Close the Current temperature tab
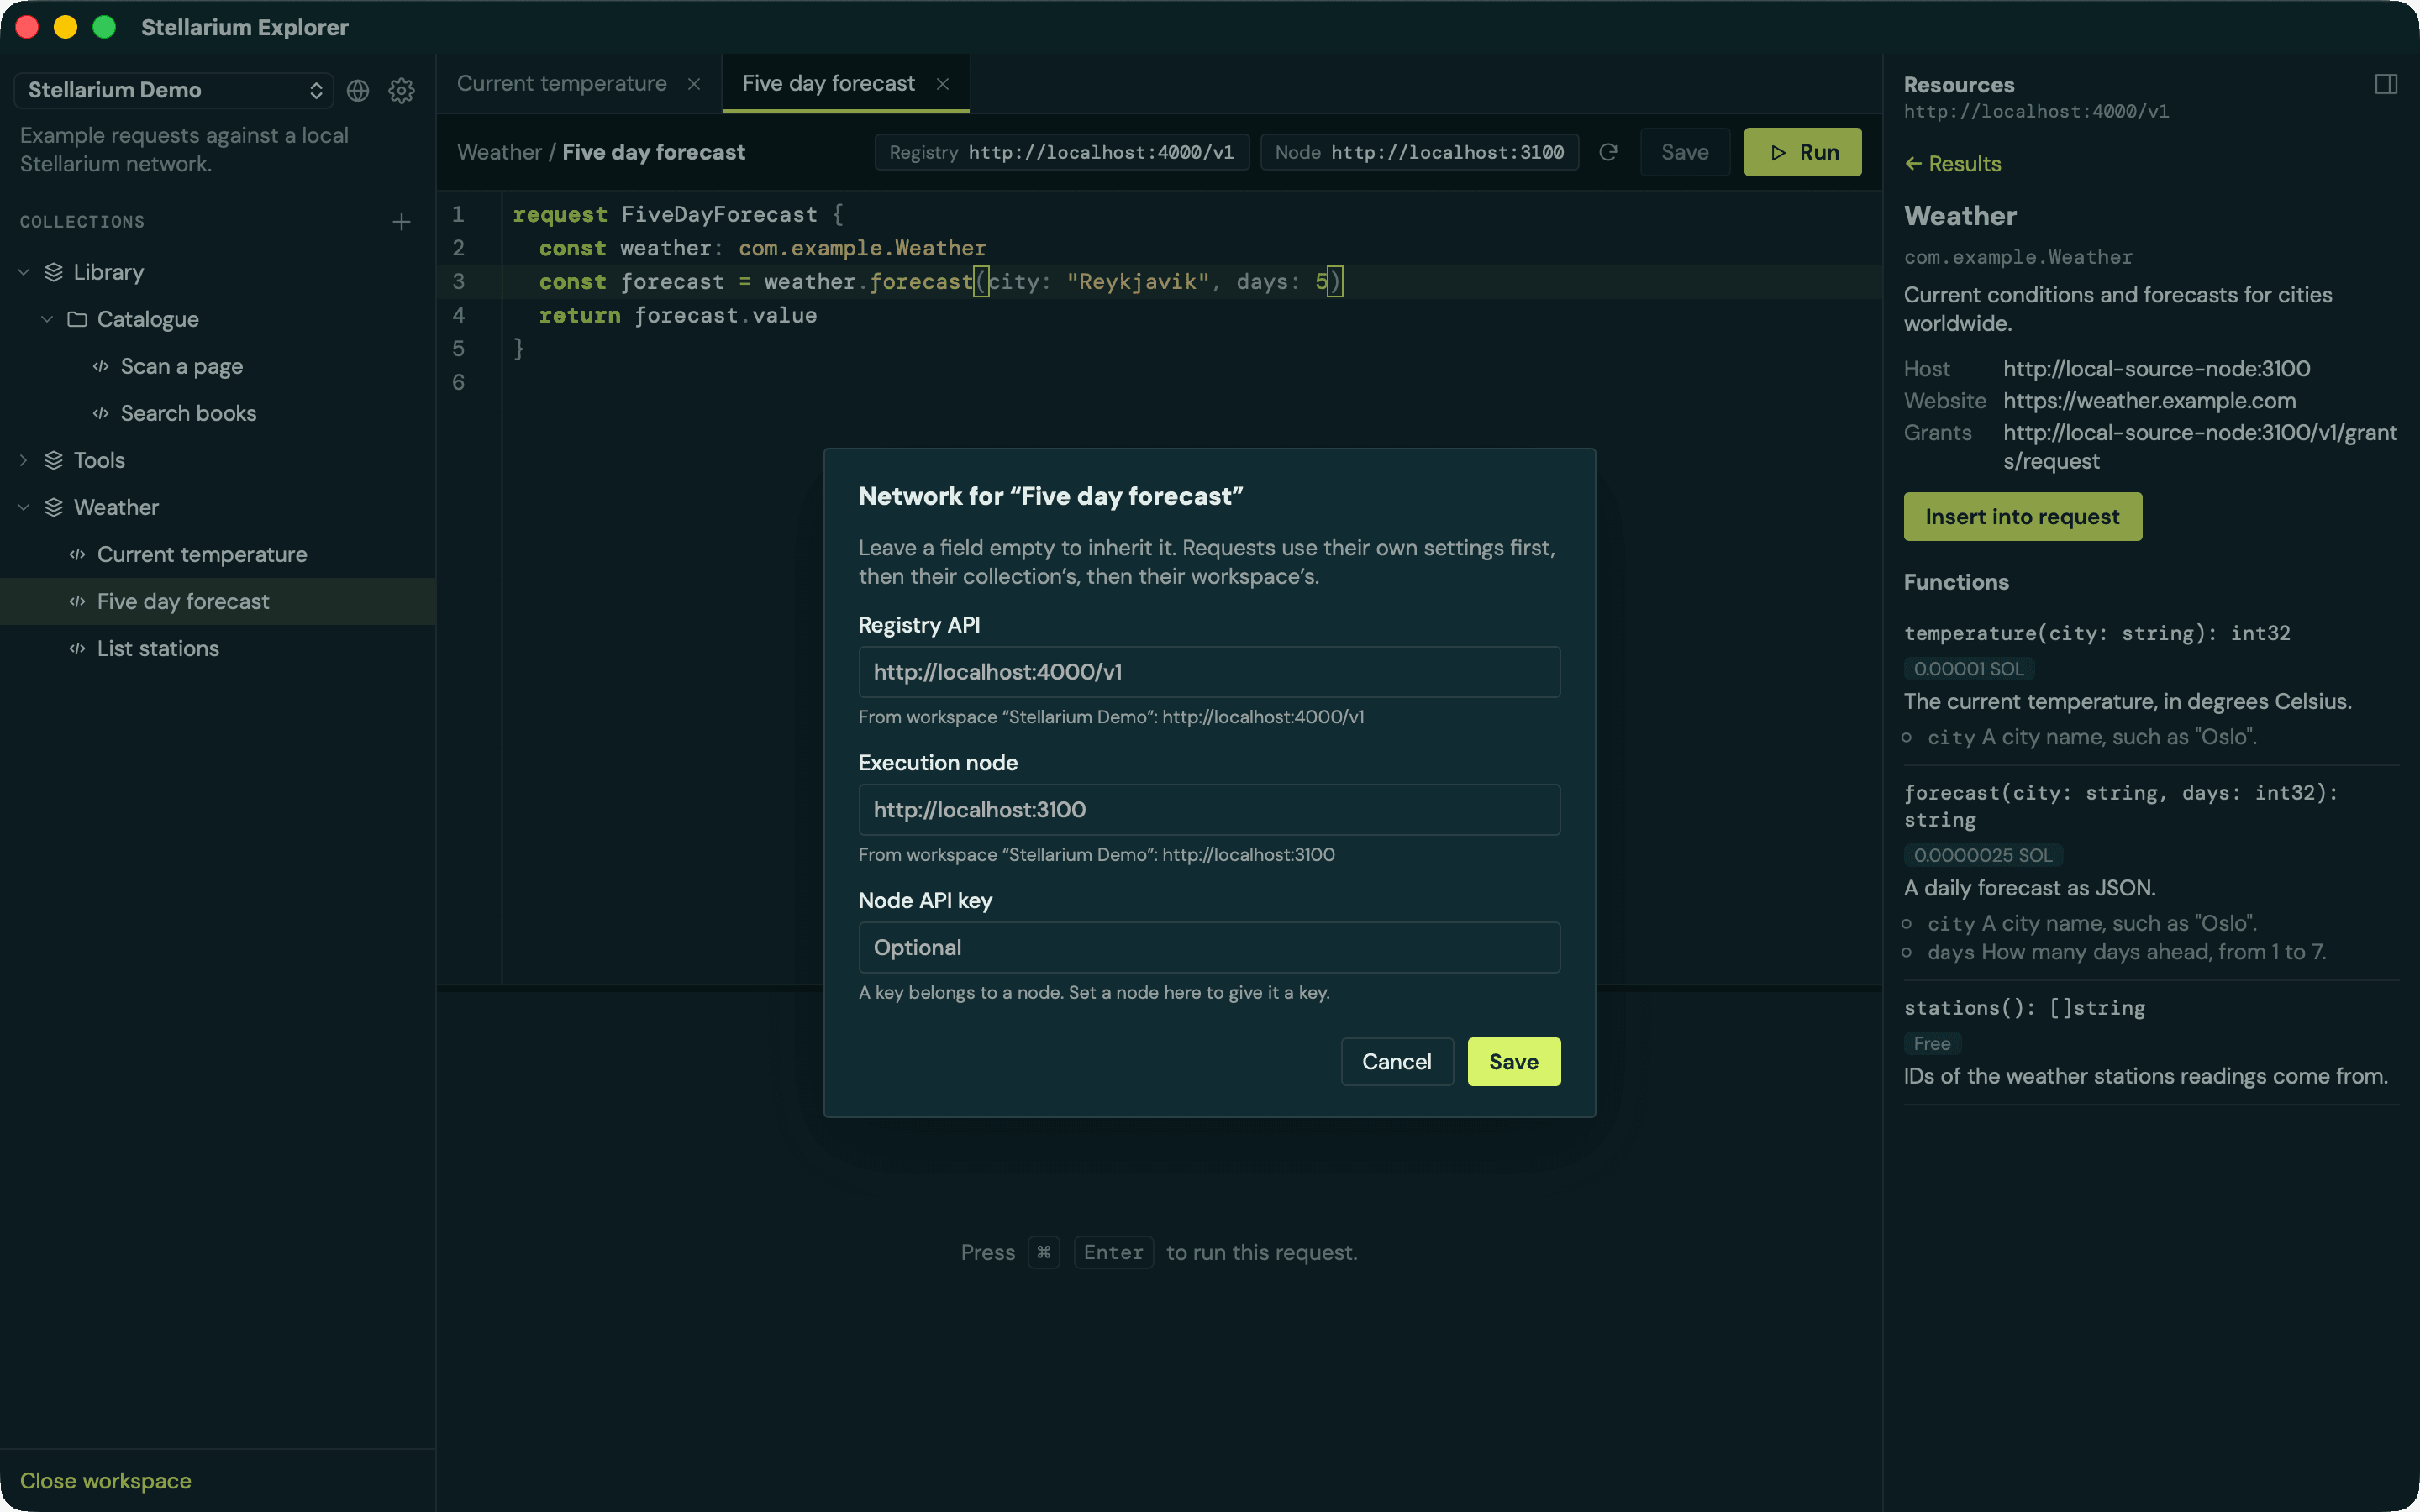Viewport: 2420px width, 1512px height. (694, 84)
